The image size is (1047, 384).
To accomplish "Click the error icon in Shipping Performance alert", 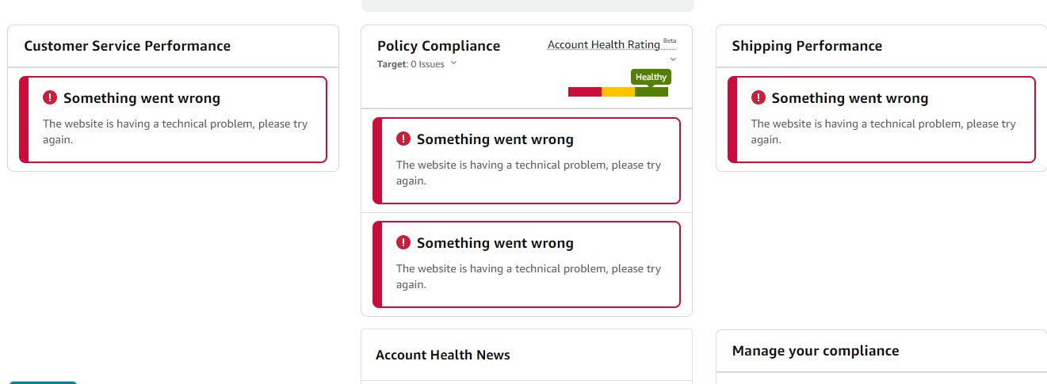I will coord(759,97).
